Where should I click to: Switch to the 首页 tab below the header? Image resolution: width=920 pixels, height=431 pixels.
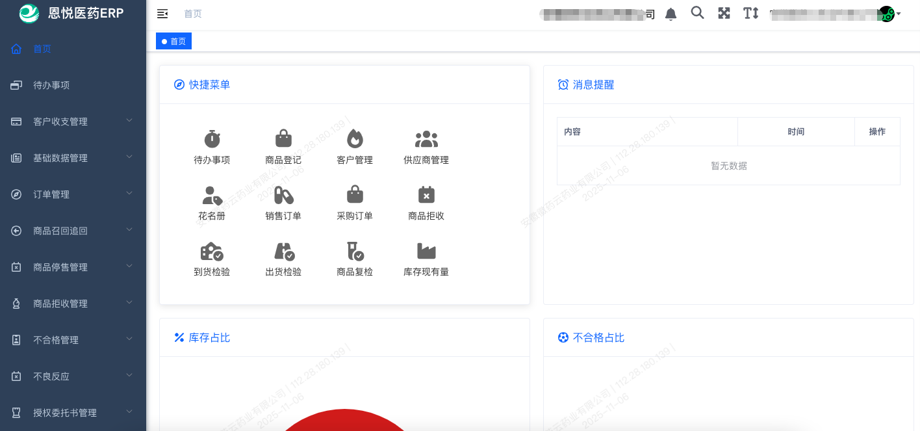pyautogui.click(x=173, y=40)
